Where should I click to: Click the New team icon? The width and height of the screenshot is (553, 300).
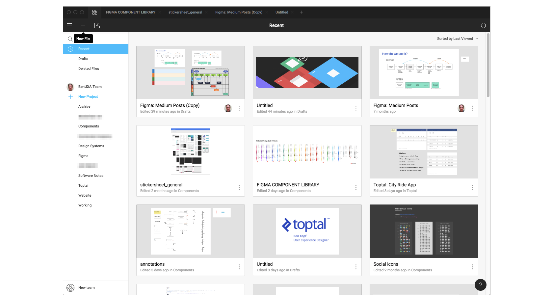[x=70, y=288]
